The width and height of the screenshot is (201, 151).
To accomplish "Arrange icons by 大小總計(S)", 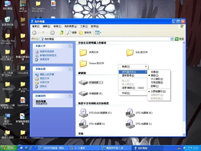I will pyautogui.click(x=159, y=79).
